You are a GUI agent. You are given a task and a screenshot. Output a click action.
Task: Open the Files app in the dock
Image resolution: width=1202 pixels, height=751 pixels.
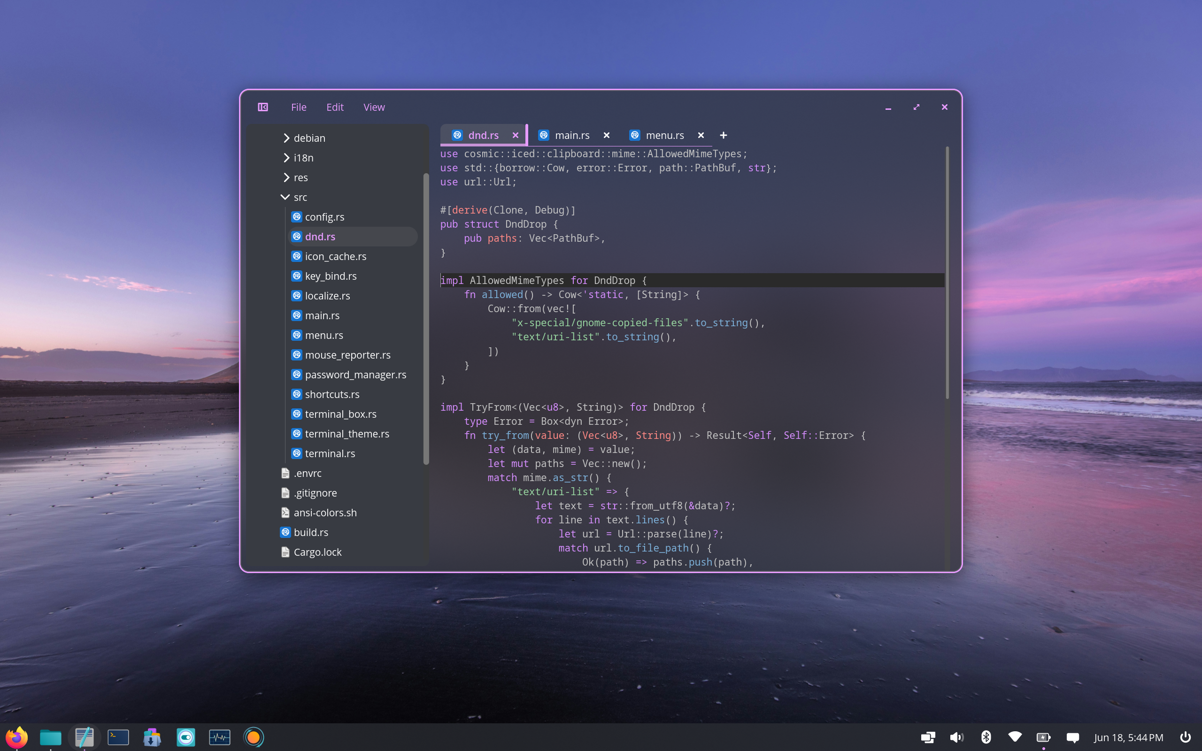(x=51, y=737)
